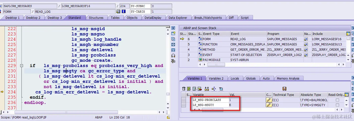Screen dimensions: 354x121
Task: Open the Break./Watchpoints tab
Action: (208, 18)
